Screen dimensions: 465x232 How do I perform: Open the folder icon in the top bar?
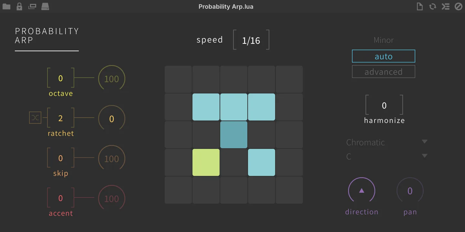click(6, 6)
